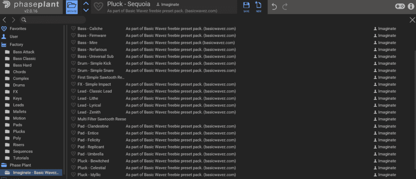The width and height of the screenshot is (416, 179).
Task: Load the Pluck - Bewitched preset
Action: click(x=93, y=161)
